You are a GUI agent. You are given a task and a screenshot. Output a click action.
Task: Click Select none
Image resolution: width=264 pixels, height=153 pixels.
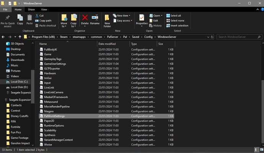(175, 21)
